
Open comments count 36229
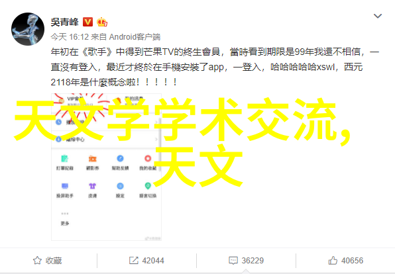tap(253, 260)
